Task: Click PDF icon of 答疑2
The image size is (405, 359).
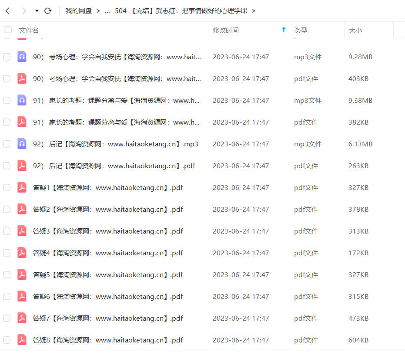Action: click(22, 209)
